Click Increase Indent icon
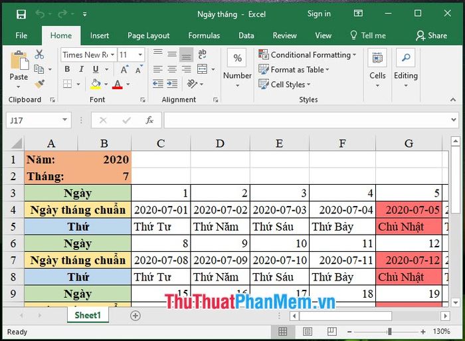The height and width of the screenshot is (341, 465). tap(172, 84)
